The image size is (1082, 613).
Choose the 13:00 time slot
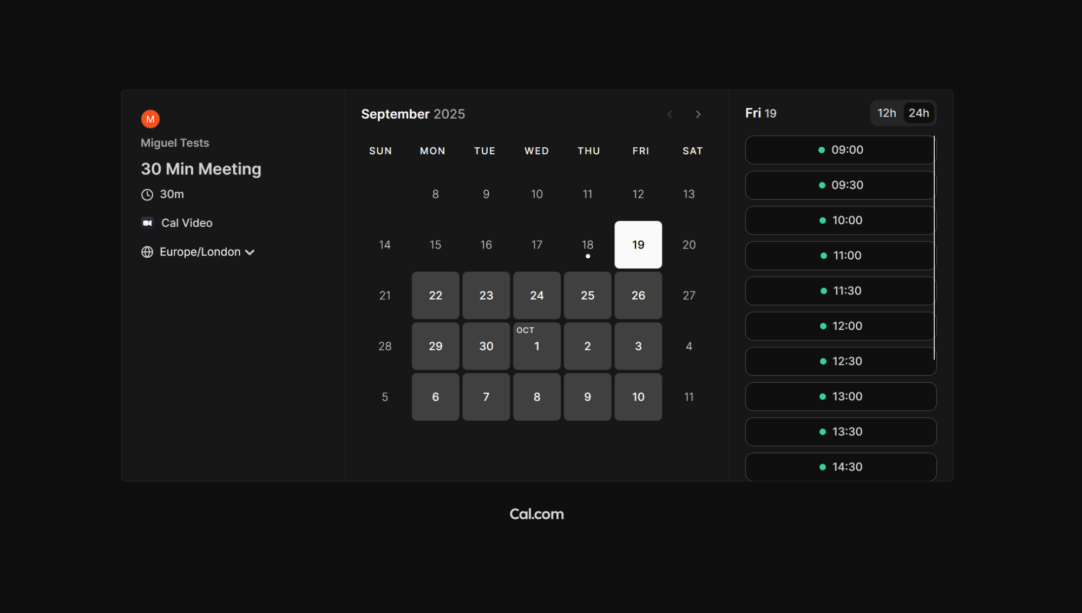pos(840,396)
